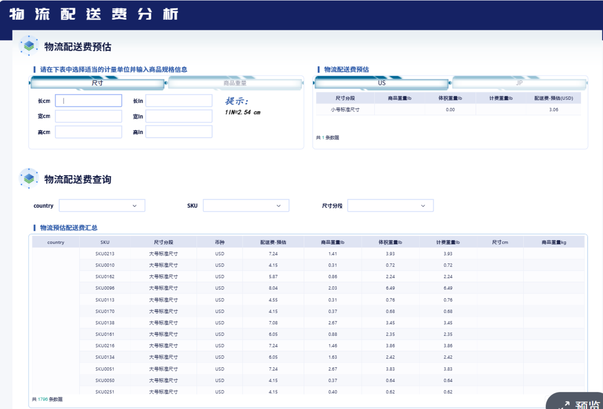603x409 pixels.
Task: Select row SKU0051
Action: point(332,369)
